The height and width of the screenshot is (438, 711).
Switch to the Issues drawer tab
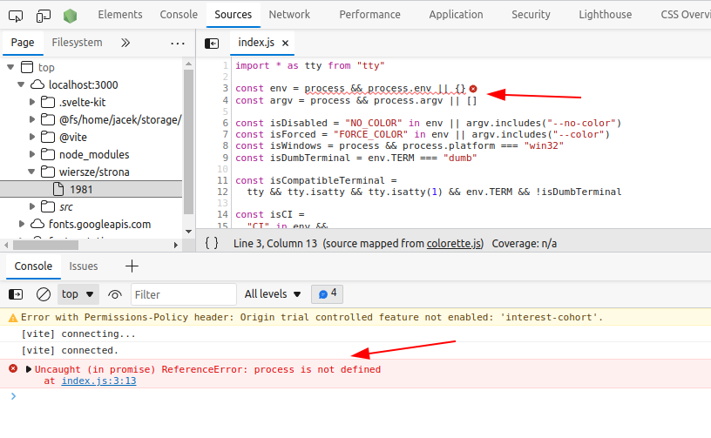[84, 266]
